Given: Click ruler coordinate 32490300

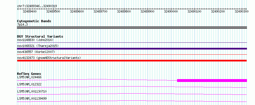Looking at the screenshot, I should click(x=242, y=11).
